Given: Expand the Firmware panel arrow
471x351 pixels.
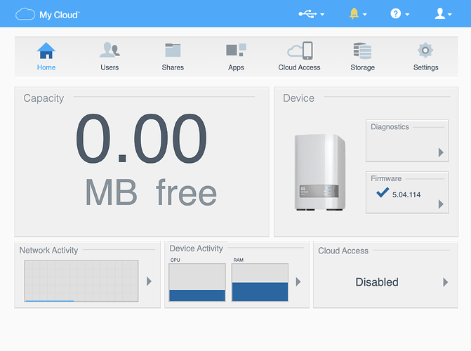Looking at the screenshot, I should click(x=441, y=204).
